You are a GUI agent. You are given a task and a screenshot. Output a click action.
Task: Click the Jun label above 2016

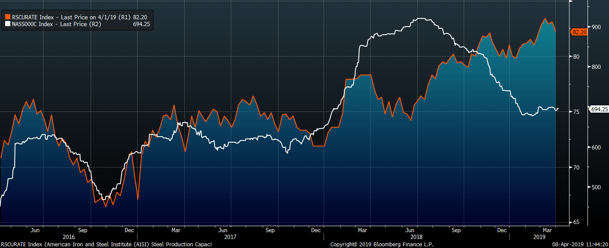36,230
